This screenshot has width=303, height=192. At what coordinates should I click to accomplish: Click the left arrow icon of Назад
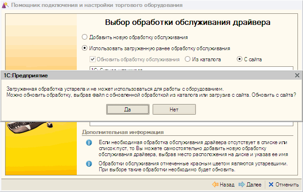[x=215, y=185]
